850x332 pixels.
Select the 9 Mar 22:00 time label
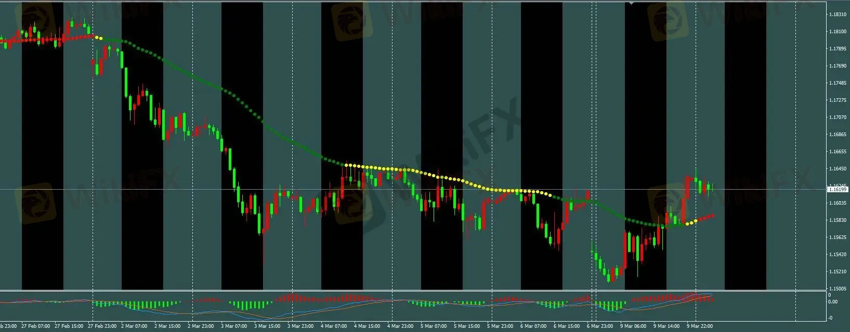(x=700, y=326)
